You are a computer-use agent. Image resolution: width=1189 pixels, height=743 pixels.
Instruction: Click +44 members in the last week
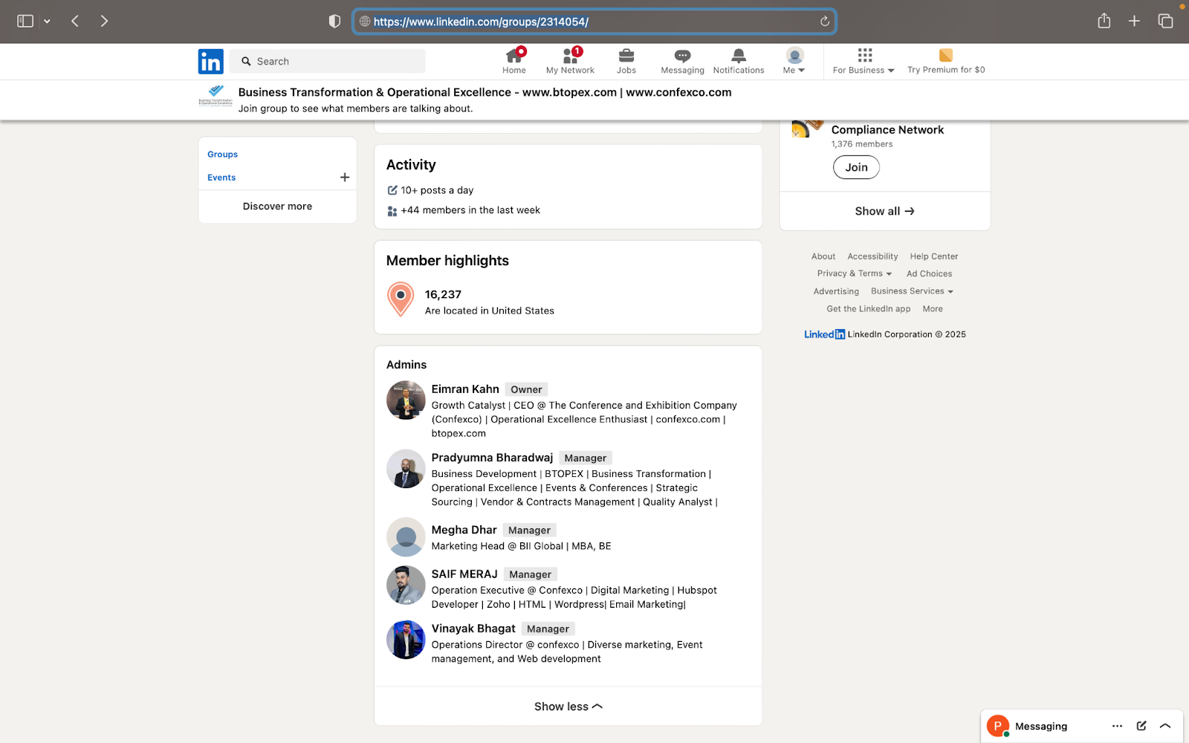pos(470,210)
